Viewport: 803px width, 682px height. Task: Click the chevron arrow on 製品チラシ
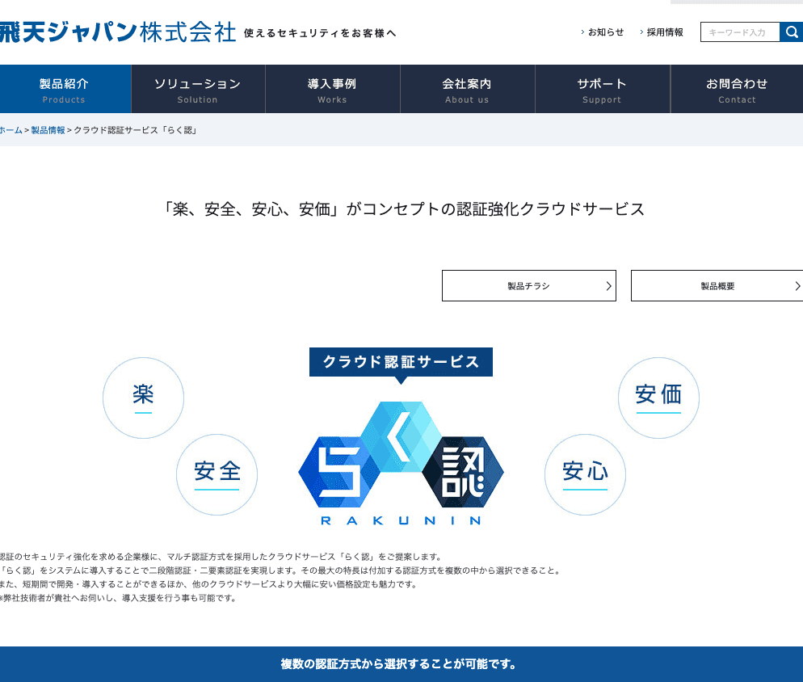pos(608,286)
